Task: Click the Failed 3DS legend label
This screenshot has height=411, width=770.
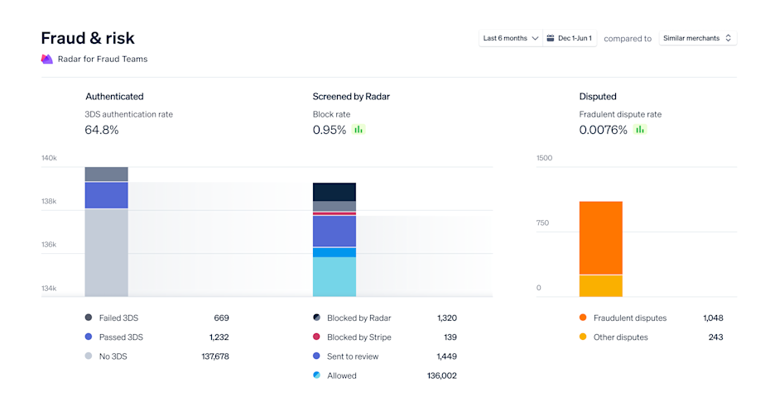Action: (x=119, y=318)
